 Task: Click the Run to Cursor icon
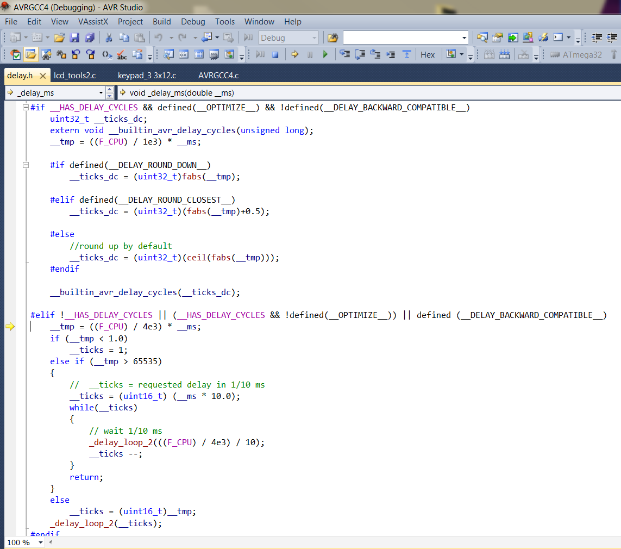coord(391,55)
